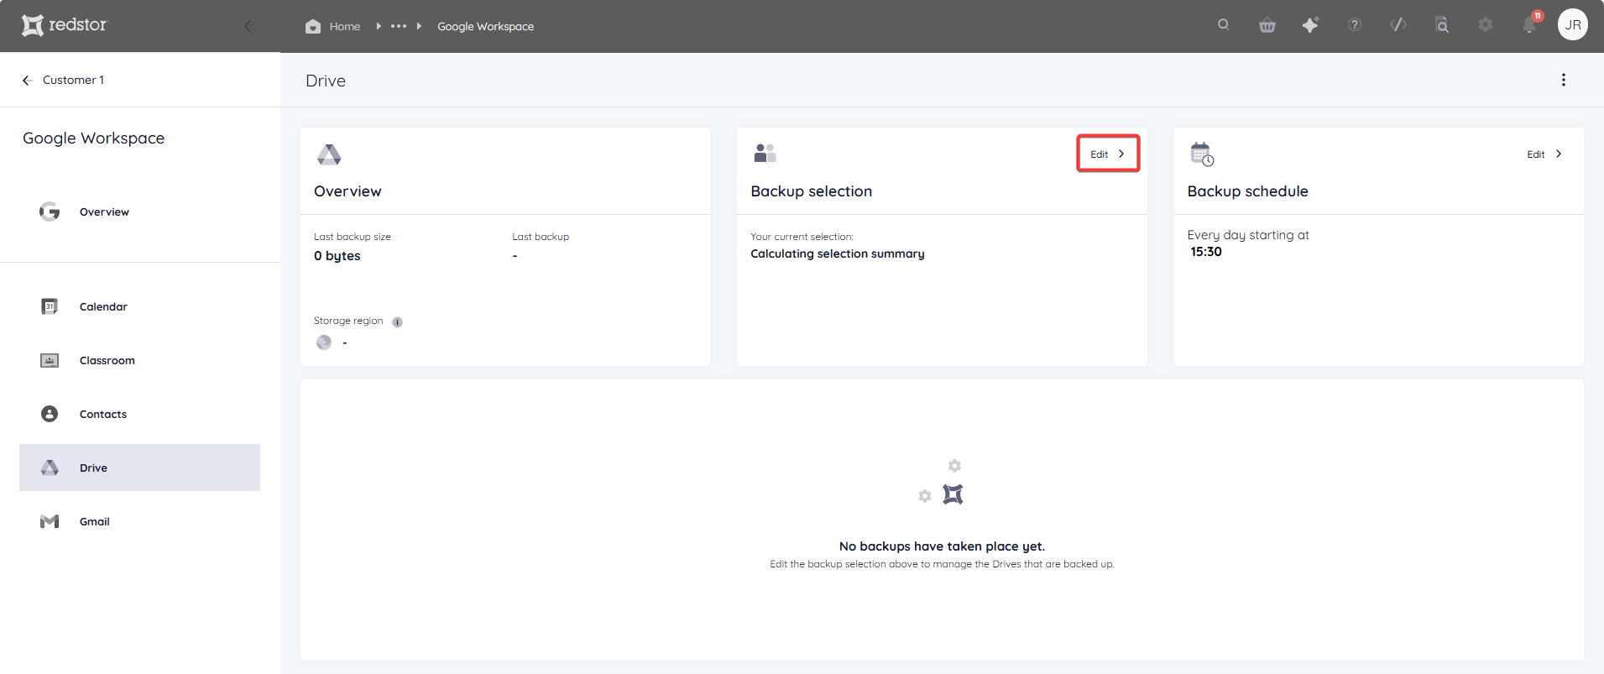Click the Home house icon
Viewport: 1604px width, 674px height.
313,26
